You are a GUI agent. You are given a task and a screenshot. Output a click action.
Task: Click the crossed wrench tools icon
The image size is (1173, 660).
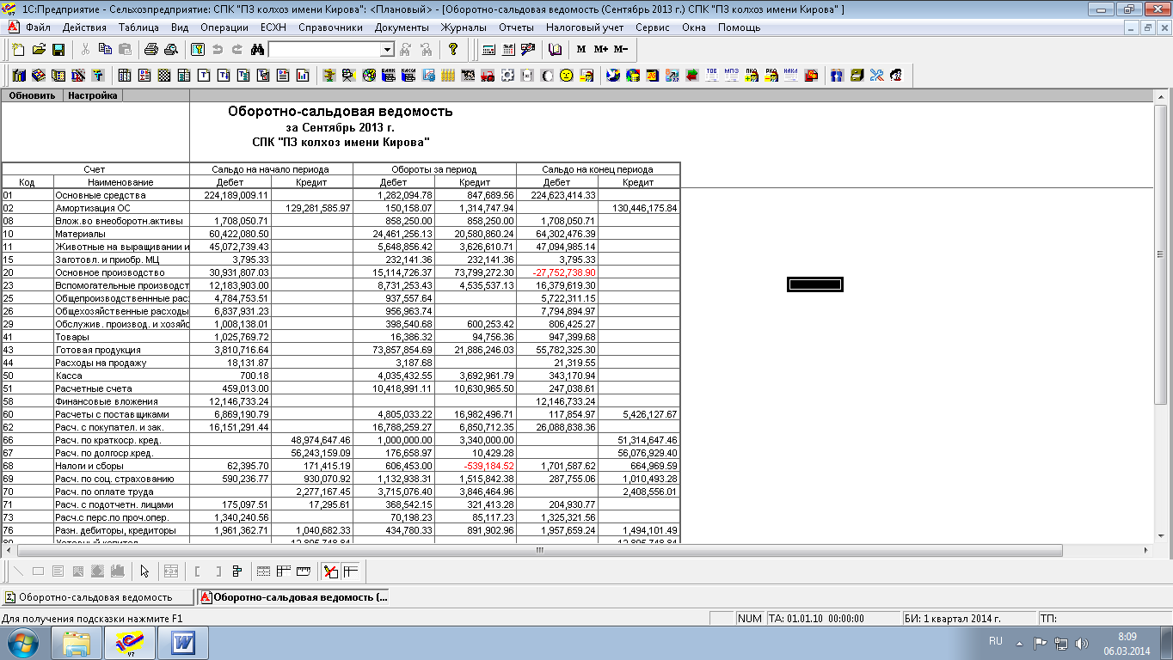pos(876,76)
